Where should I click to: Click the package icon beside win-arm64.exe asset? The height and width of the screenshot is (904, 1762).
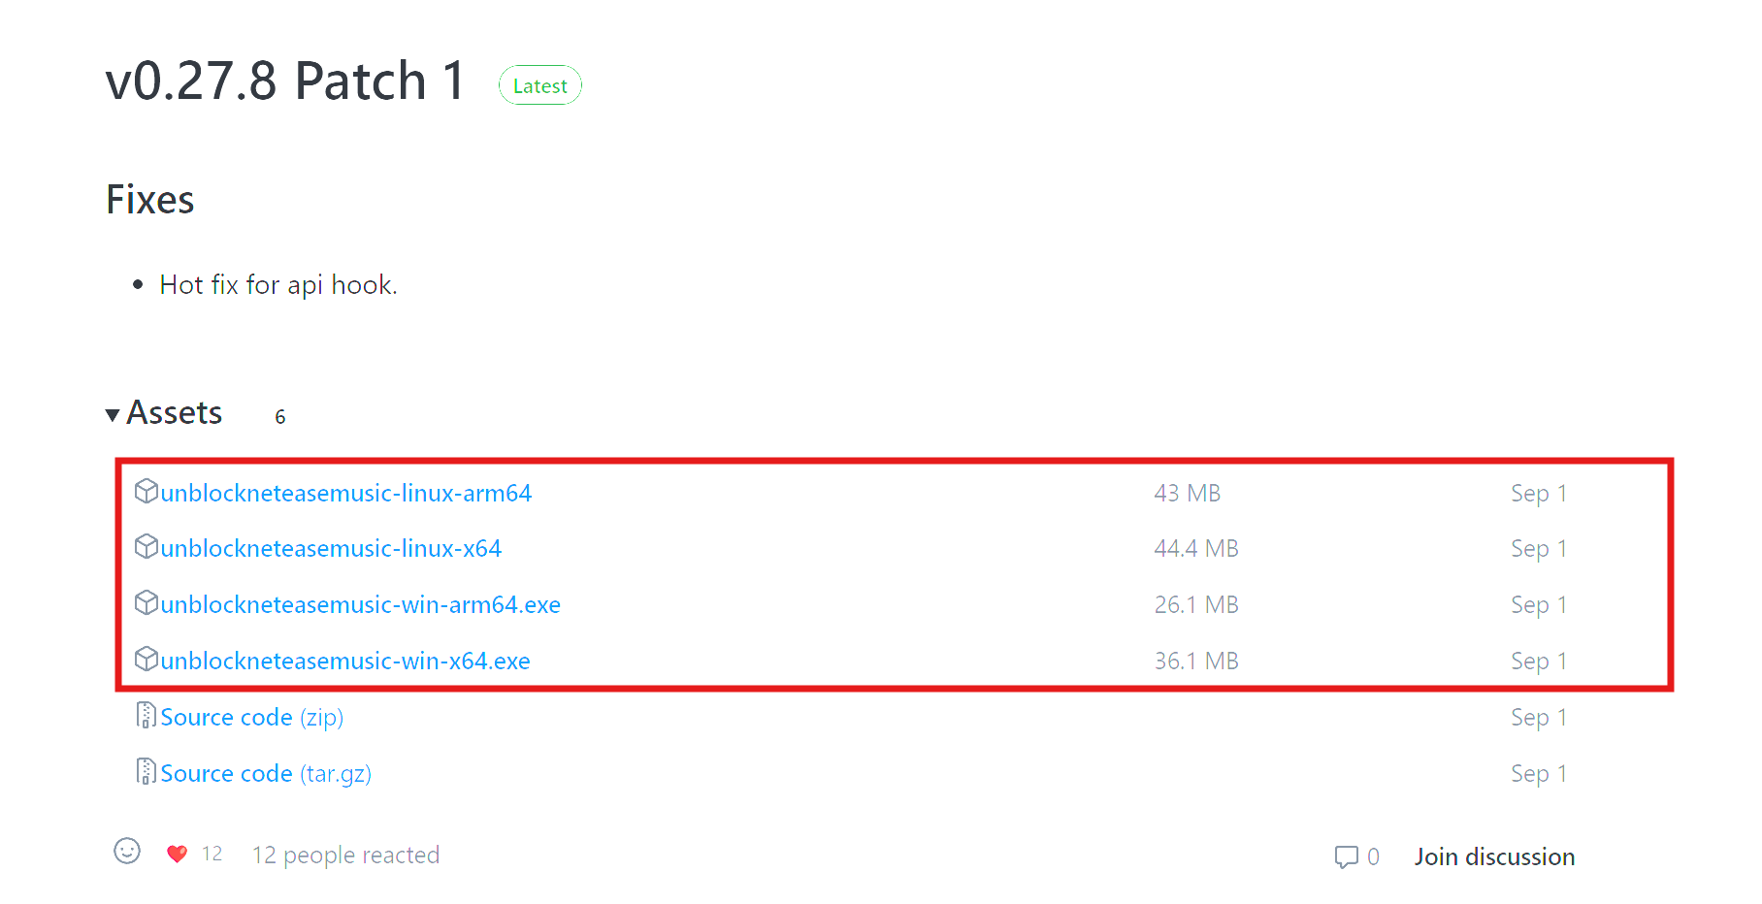tap(146, 603)
